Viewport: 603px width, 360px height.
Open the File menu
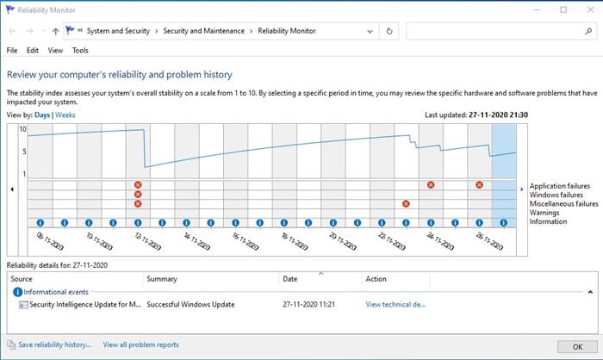12,51
